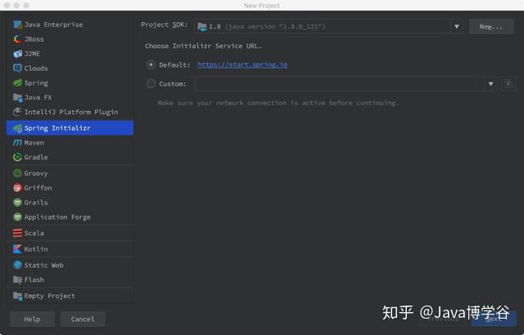524x335 pixels.
Task: Click the 'Griffon' list label
Action: [38, 188]
